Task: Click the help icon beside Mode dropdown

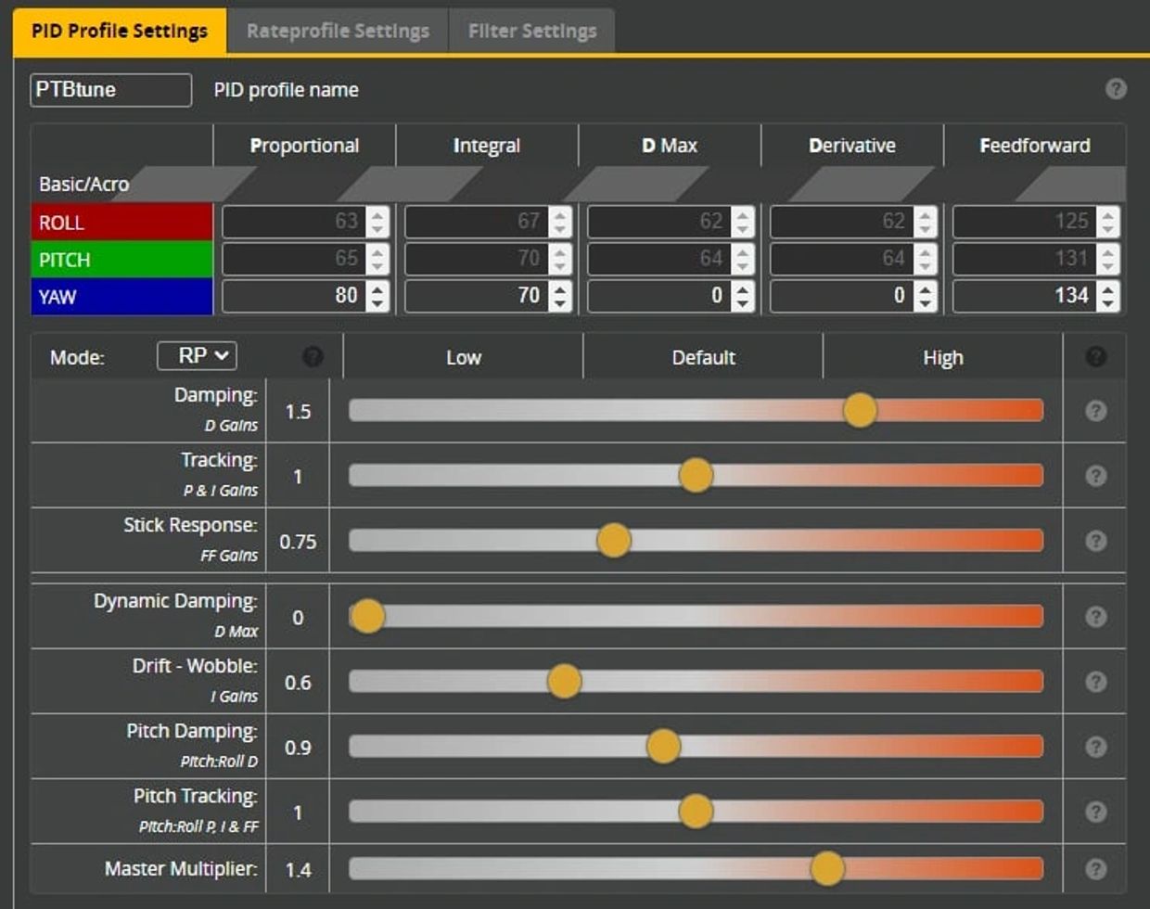Action: (313, 357)
